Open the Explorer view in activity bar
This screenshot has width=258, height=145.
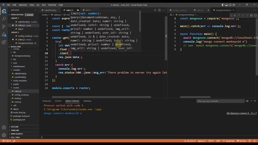click(4, 11)
